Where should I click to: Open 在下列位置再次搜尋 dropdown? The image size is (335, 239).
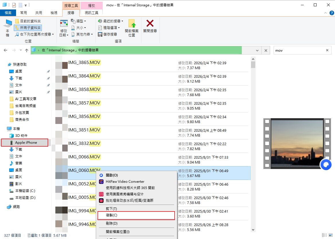34,34
